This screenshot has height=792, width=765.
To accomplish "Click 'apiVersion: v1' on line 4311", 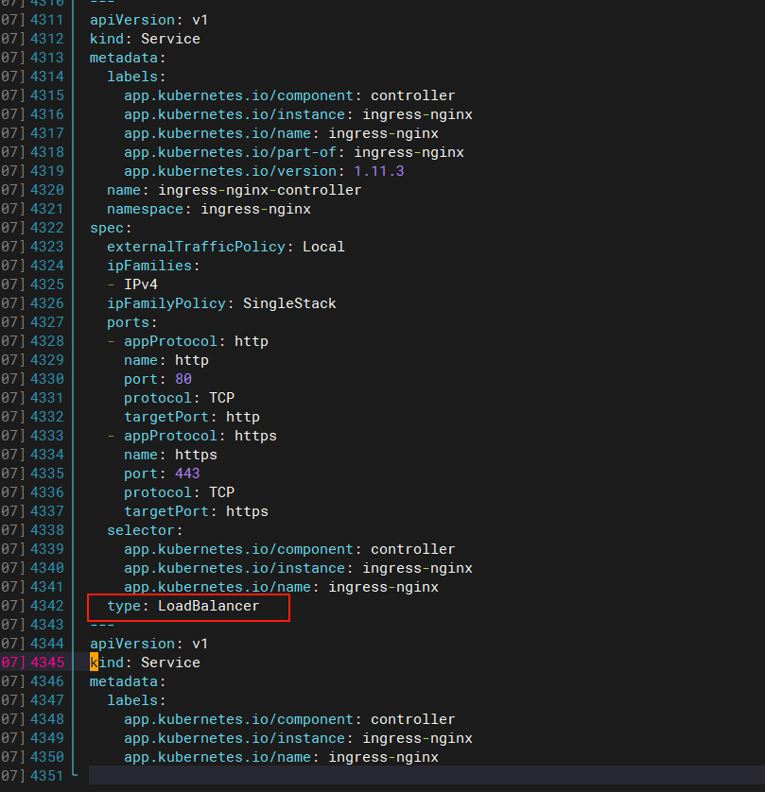I will click(148, 20).
